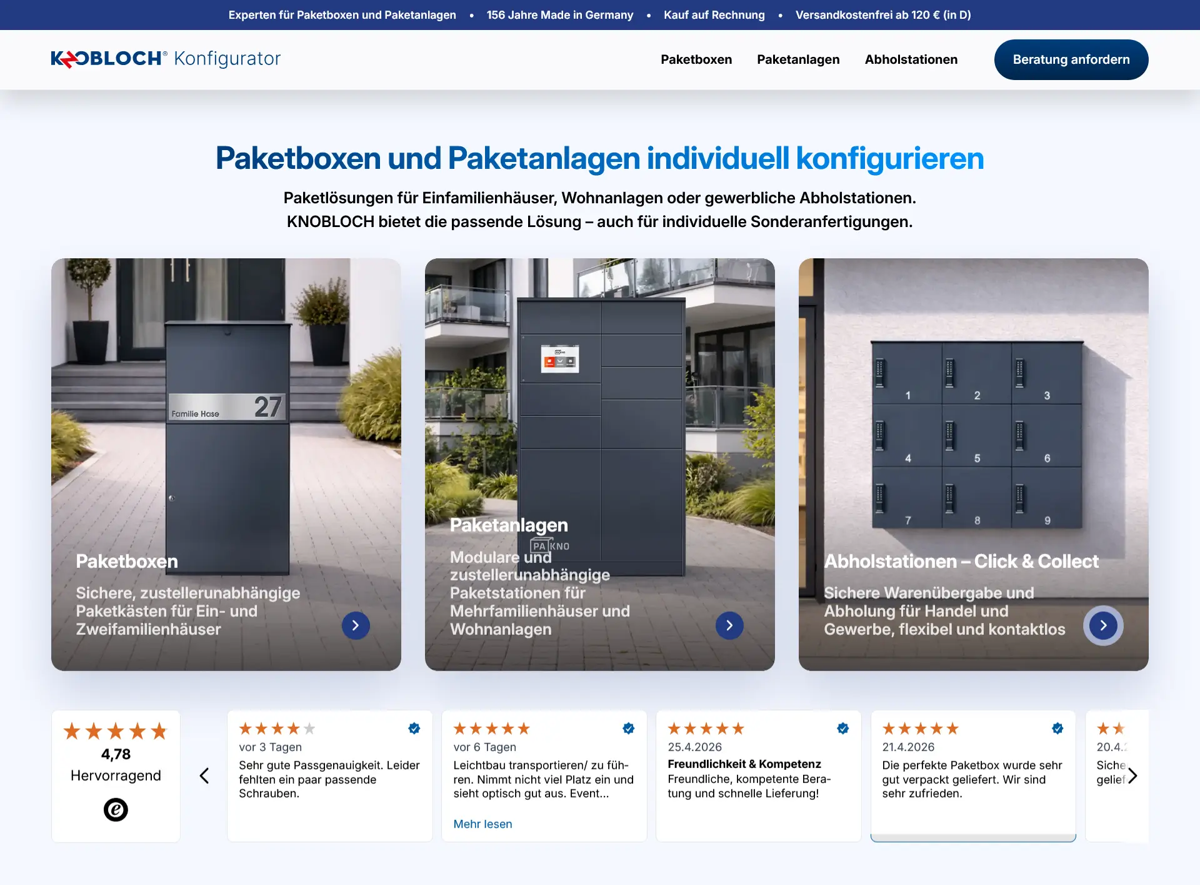1200x885 pixels.
Task: Click the eKomi seal icon under Hervorragend
Action: 116,810
